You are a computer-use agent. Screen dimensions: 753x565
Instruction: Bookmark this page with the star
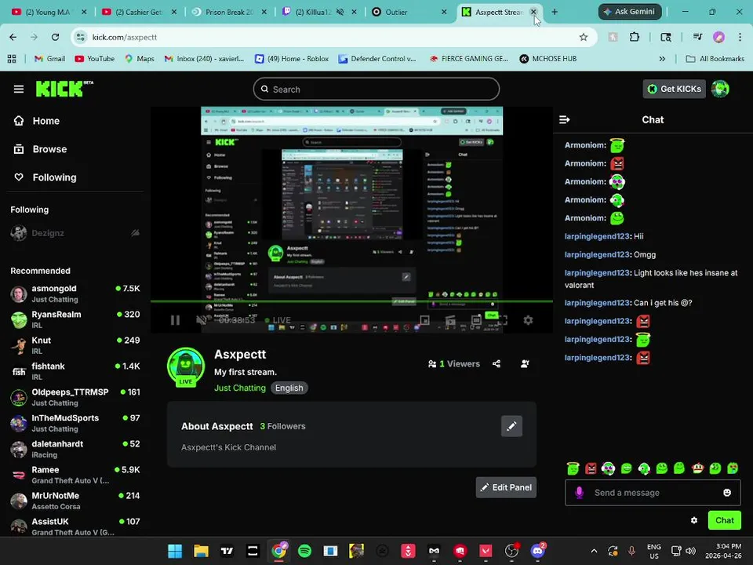point(583,37)
